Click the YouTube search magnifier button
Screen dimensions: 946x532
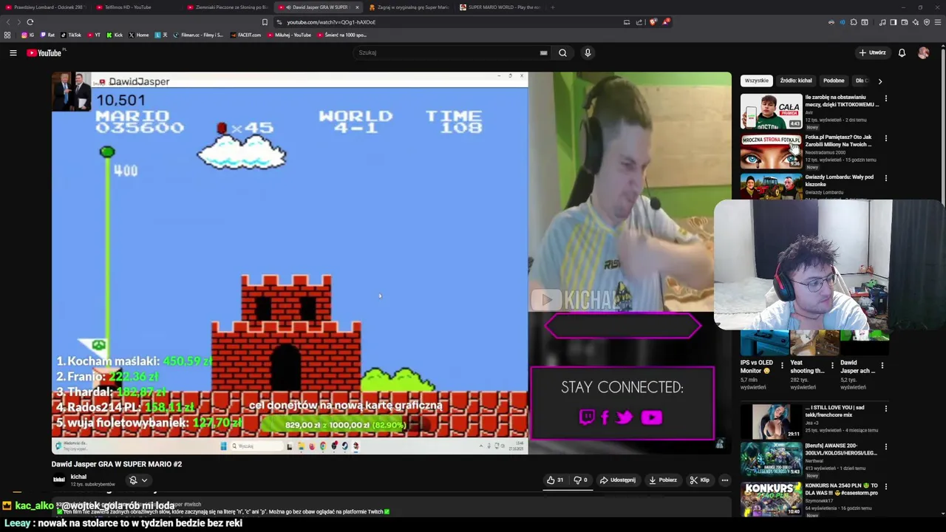click(x=562, y=52)
